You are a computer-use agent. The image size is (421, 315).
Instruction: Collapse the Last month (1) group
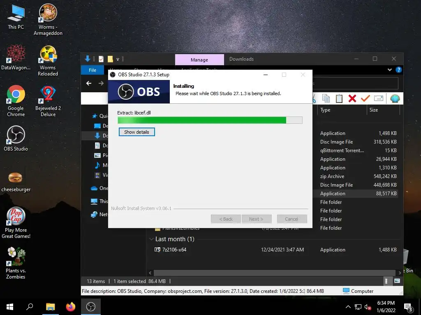click(151, 239)
